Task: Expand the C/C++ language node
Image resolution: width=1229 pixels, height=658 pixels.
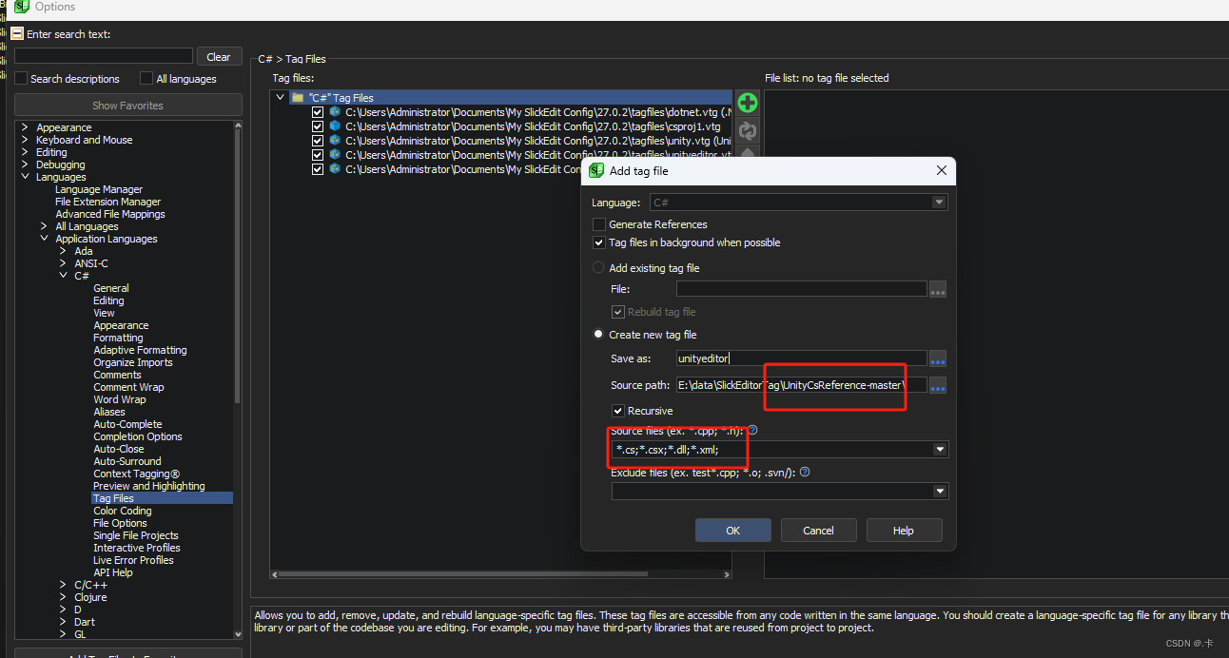Action: 63,585
